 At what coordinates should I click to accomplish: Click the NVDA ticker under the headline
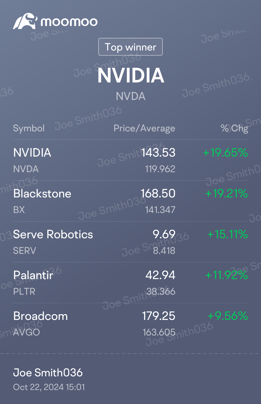point(130,96)
